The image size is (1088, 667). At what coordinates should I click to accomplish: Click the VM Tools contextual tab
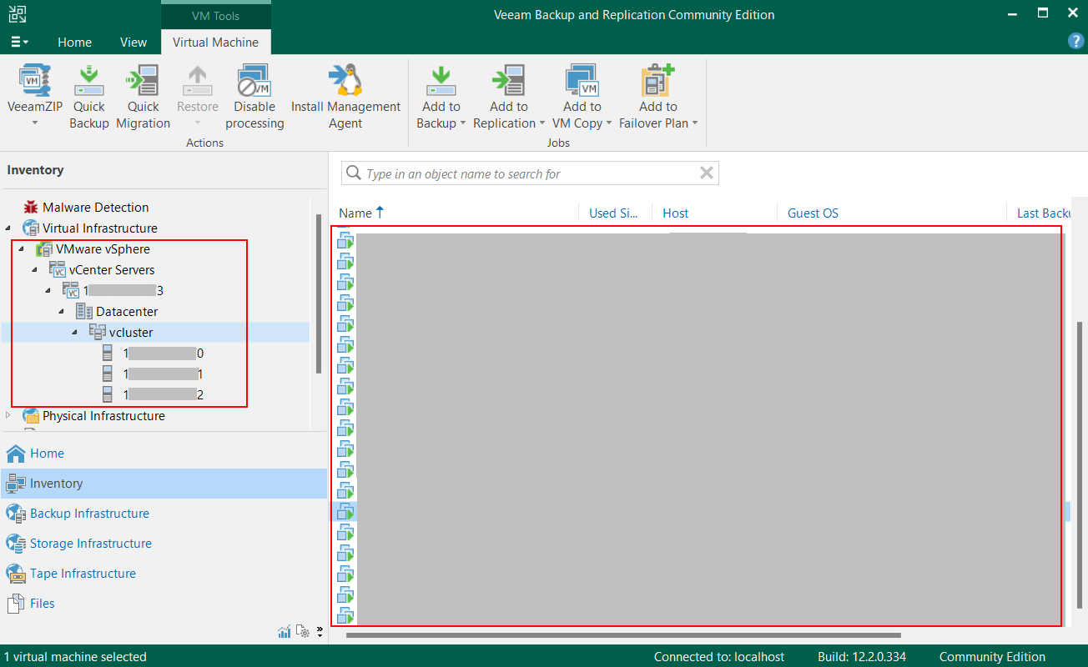215,15
